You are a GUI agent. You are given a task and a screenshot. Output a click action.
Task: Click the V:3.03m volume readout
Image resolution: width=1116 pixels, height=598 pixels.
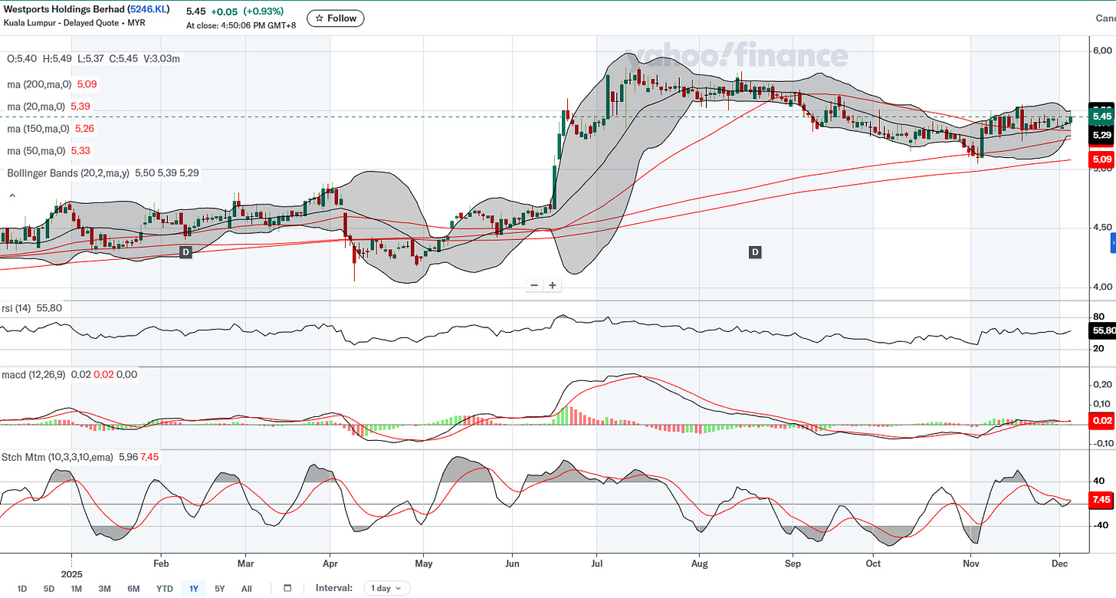pos(162,58)
